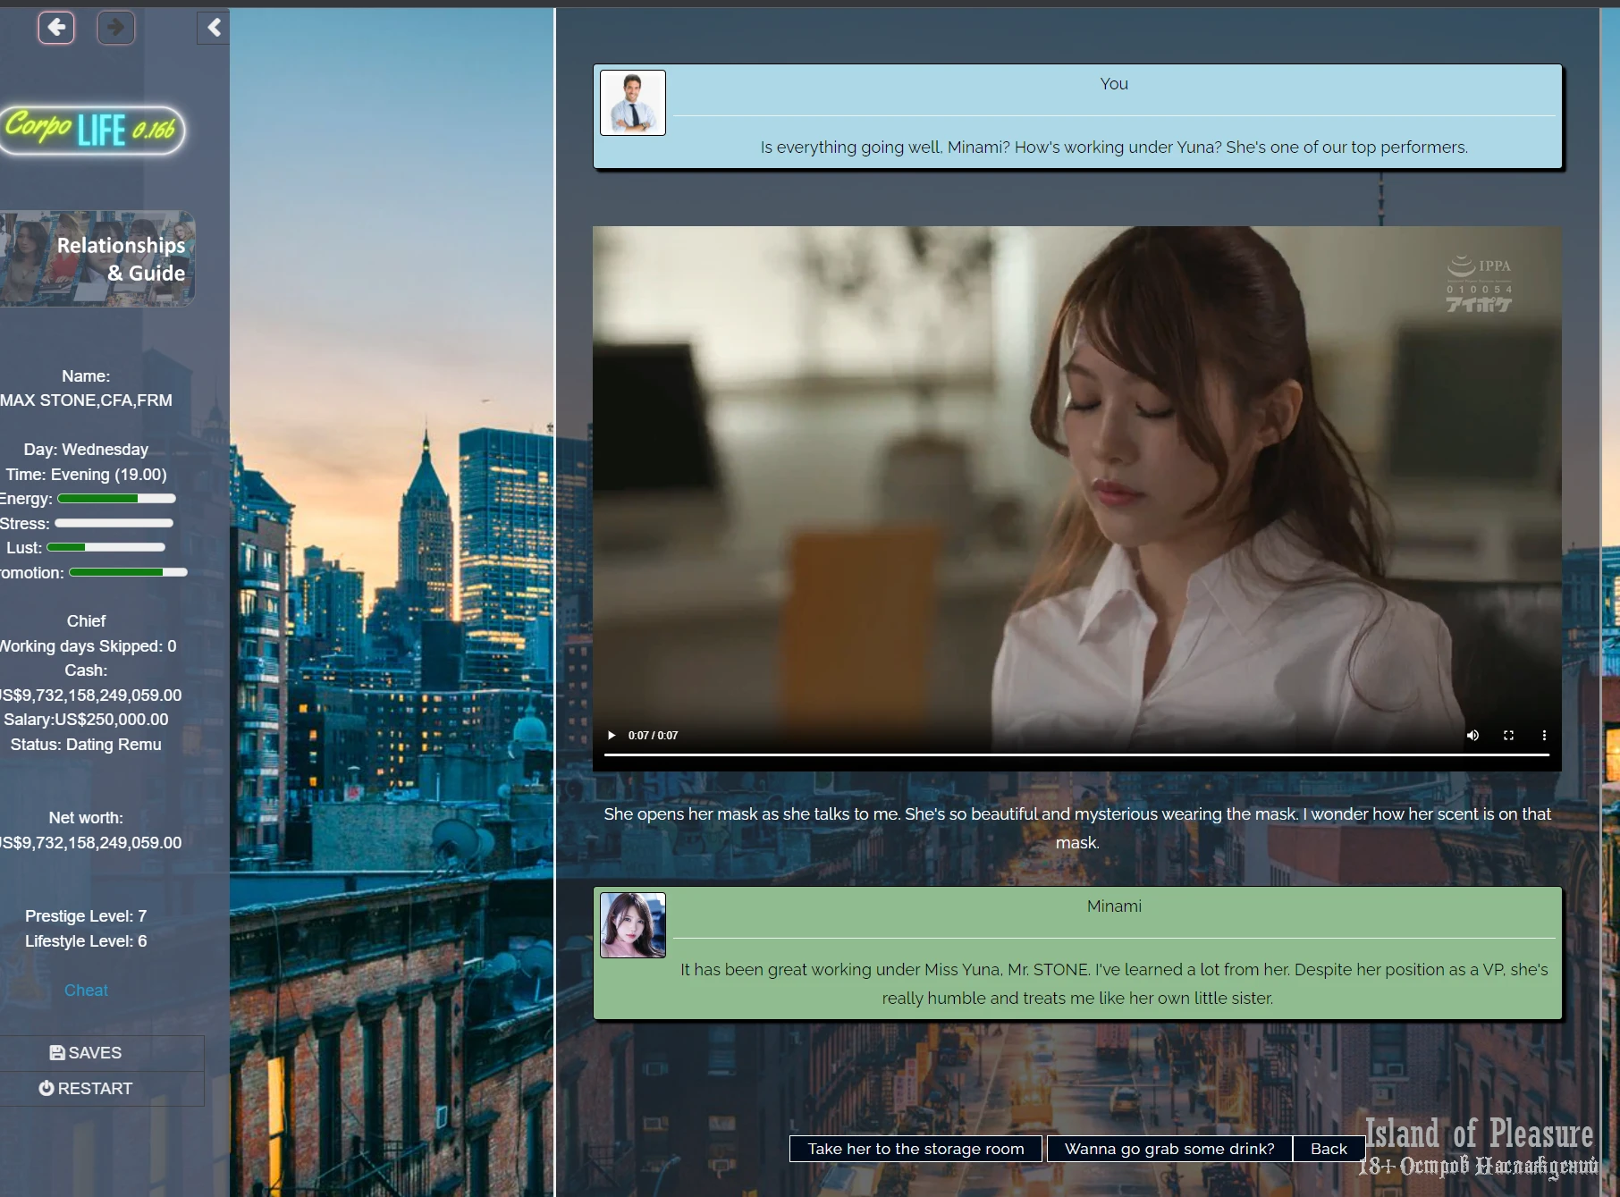Viewport: 1620px width, 1197px height.
Task: Toggle video fullscreen mode
Action: [1508, 736]
